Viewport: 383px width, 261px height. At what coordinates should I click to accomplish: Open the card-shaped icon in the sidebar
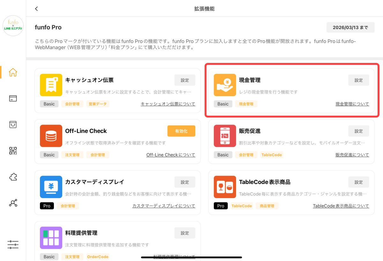pyautogui.click(x=13, y=98)
